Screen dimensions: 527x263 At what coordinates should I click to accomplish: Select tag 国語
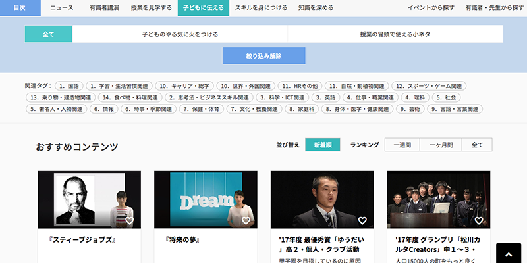point(69,85)
